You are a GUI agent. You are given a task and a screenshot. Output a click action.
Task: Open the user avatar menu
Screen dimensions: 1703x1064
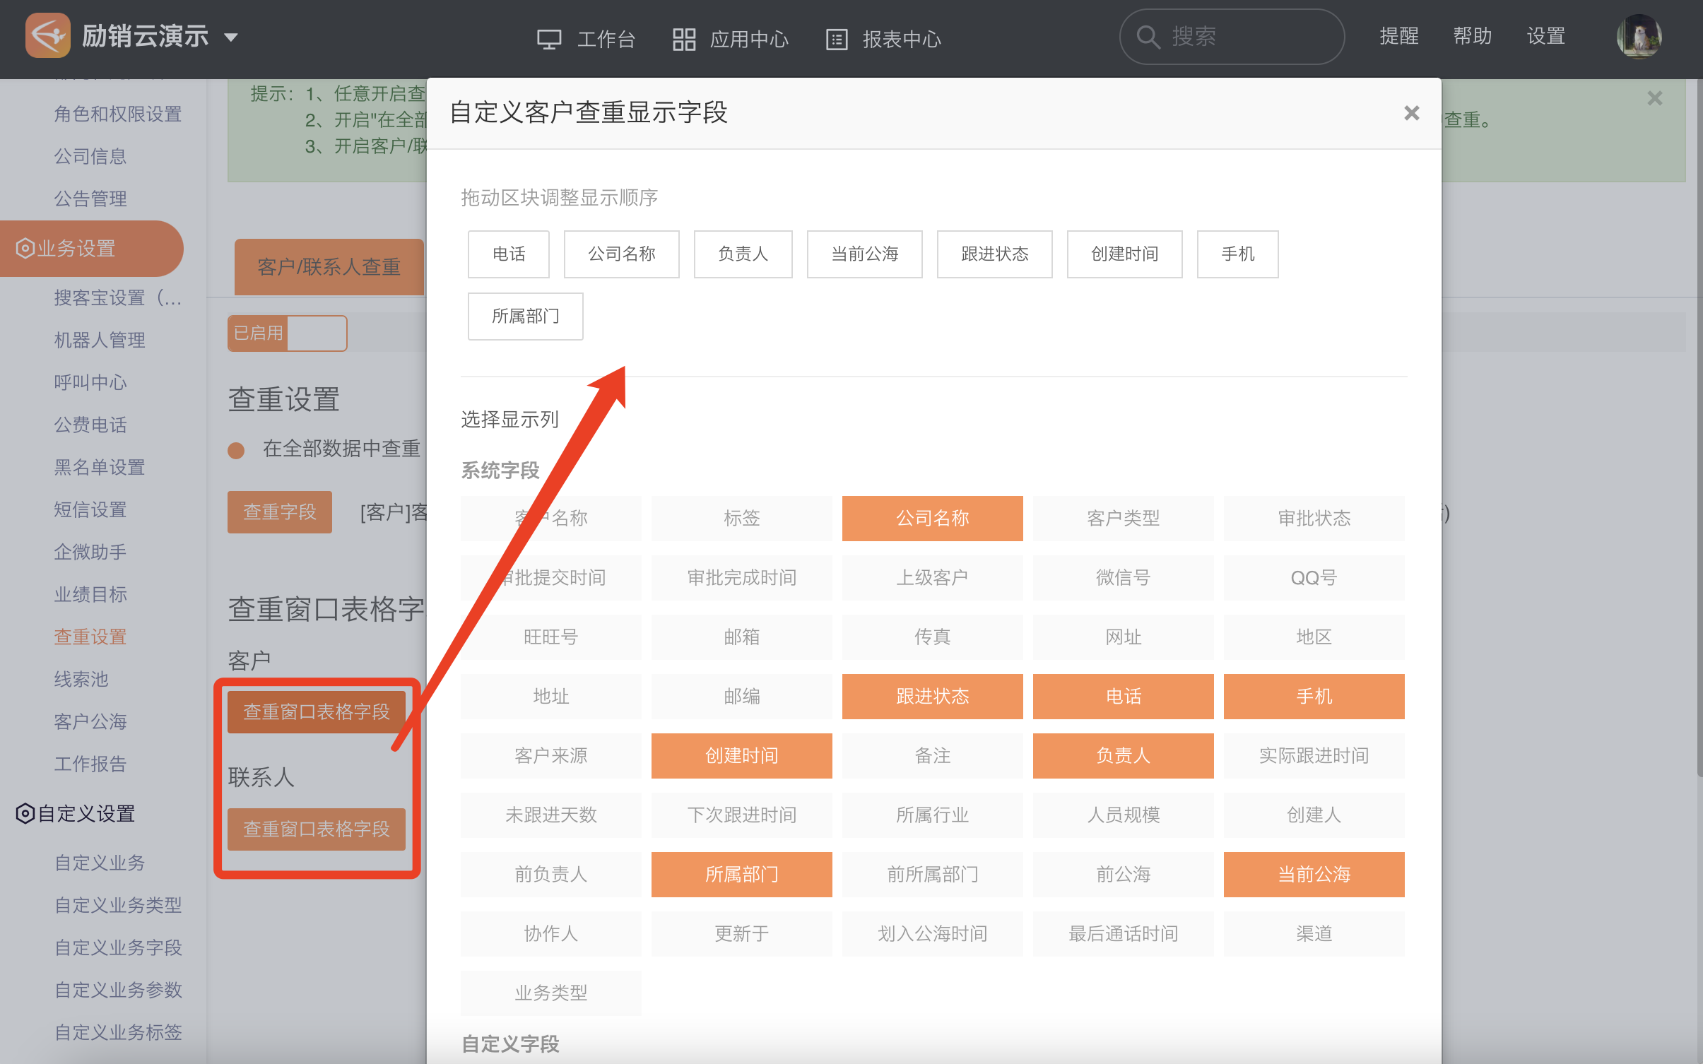1638,37
